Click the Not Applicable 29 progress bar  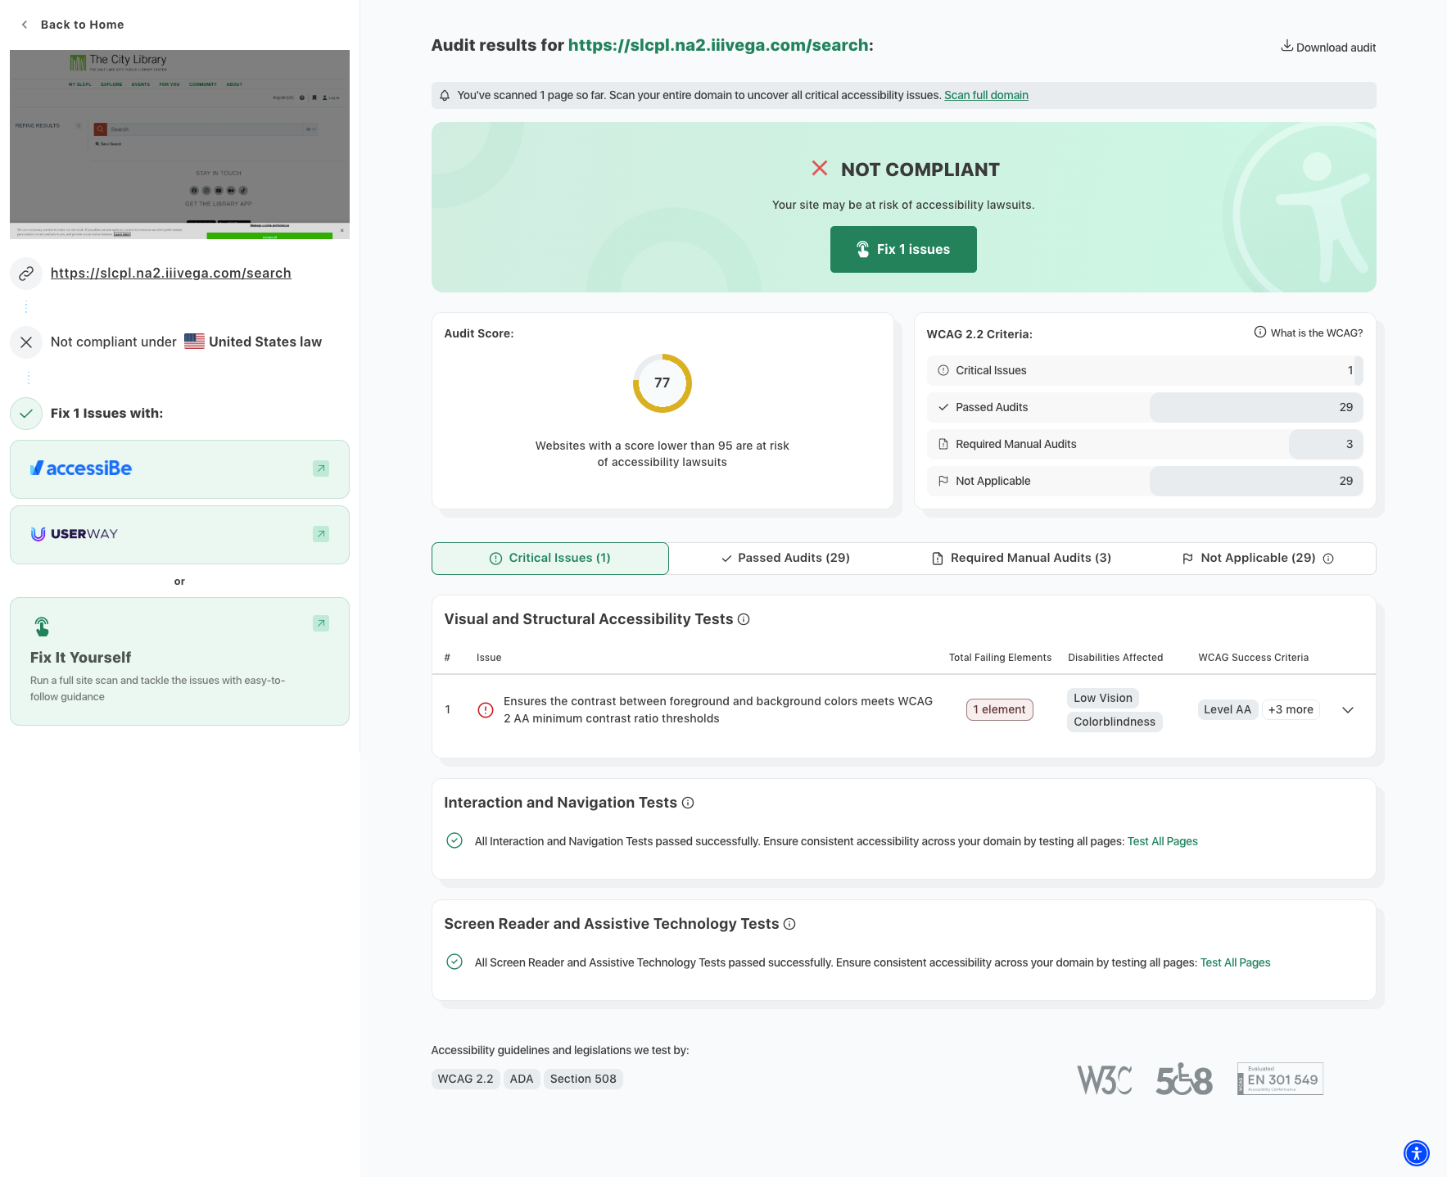tap(1256, 481)
